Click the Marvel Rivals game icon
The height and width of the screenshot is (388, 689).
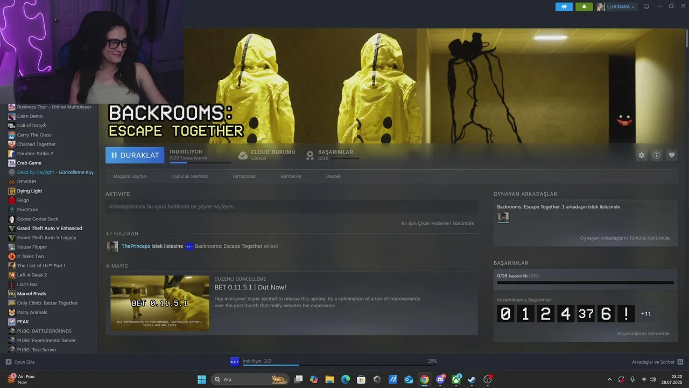[x=12, y=294]
